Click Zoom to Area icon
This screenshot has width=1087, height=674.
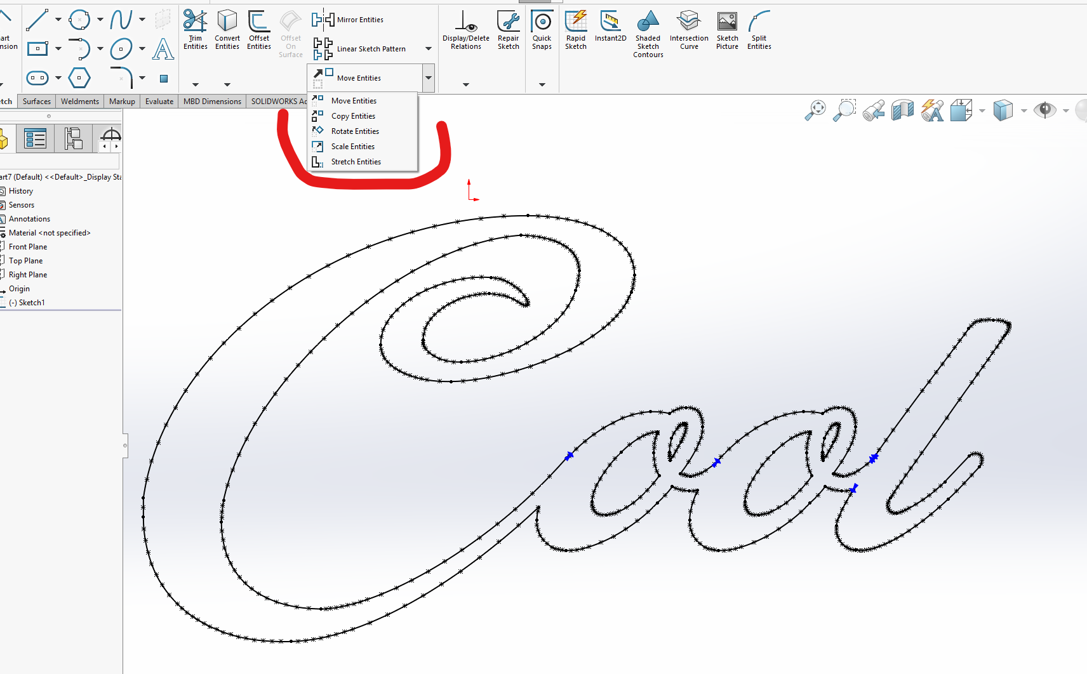coord(844,110)
